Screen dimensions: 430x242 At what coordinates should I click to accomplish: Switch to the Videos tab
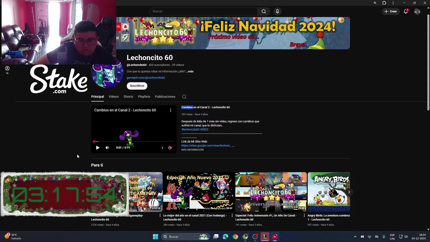(x=114, y=96)
